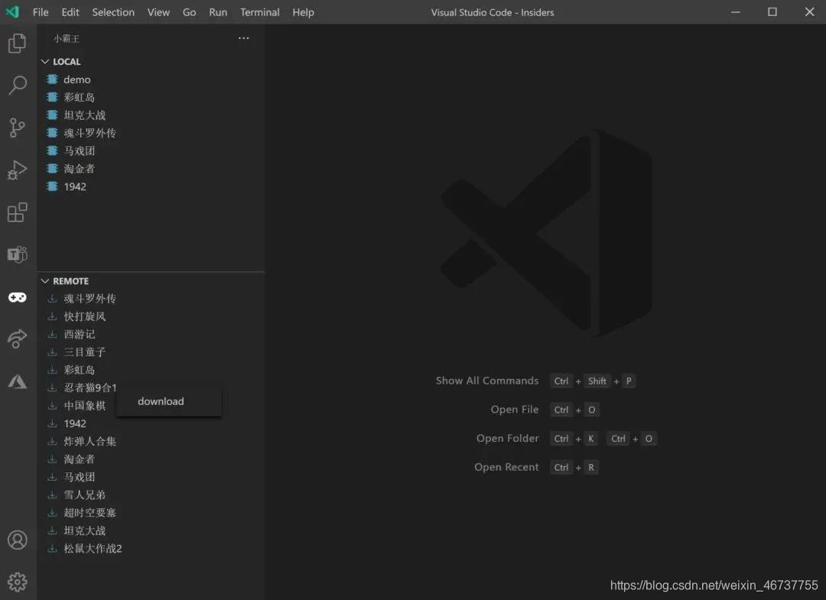This screenshot has height=600, width=826.
Task: Click the download icon beside 松鼠大作战2
Action: (x=52, y=549)
